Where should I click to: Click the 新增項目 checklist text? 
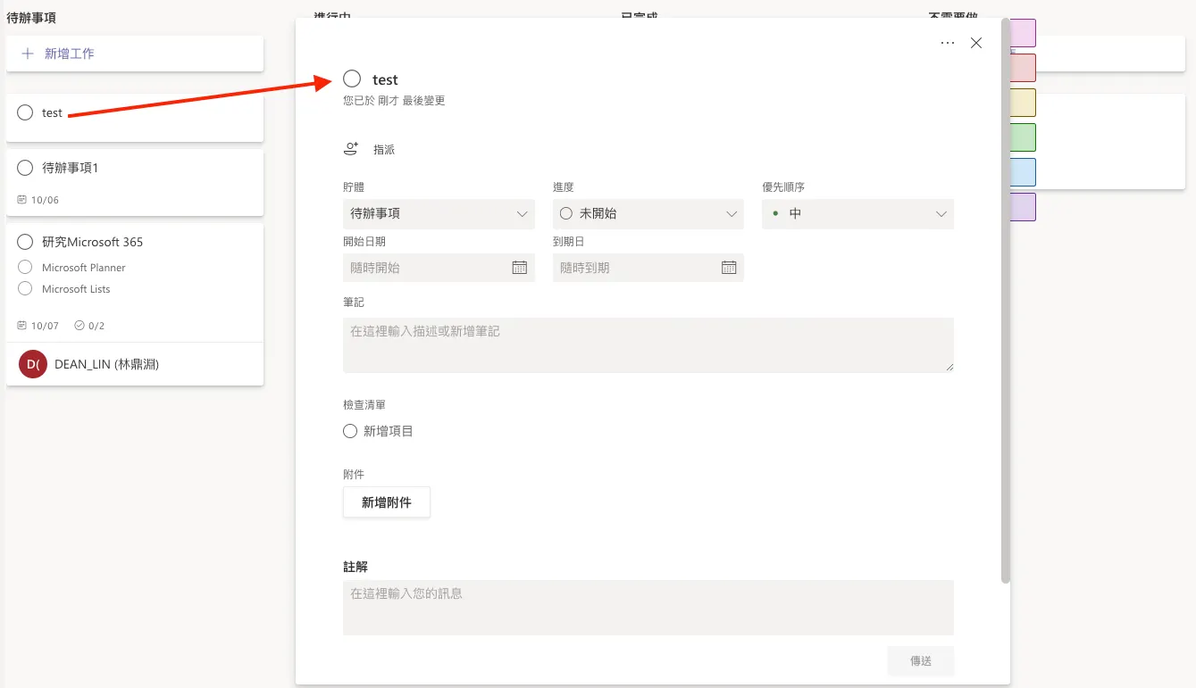click(x=389, y=431)
